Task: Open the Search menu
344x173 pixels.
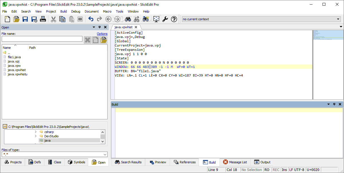Action: [26, 11]
